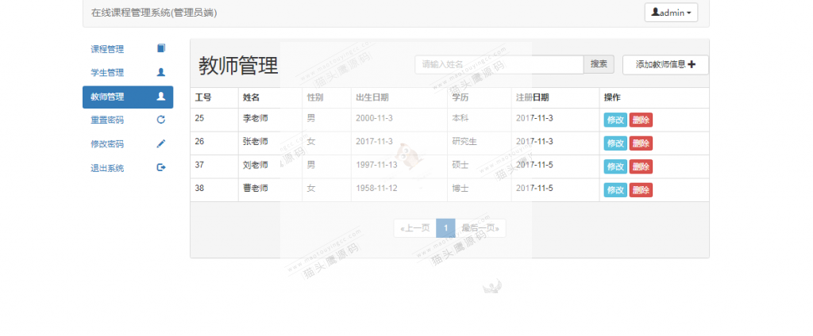
Task: Click the user icon beside 学生管理
Action: pos(160,72)
